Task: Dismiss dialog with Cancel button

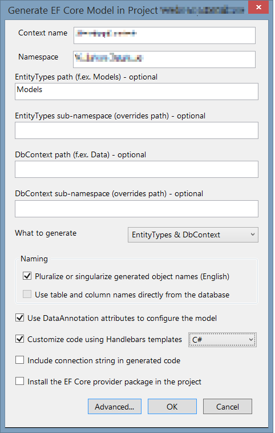Action: pyautogui.click(x=228, y=407)
